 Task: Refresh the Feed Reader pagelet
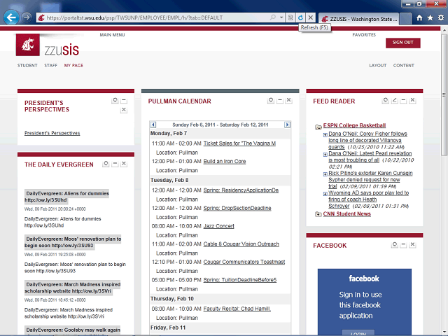[x=386, y=100]
